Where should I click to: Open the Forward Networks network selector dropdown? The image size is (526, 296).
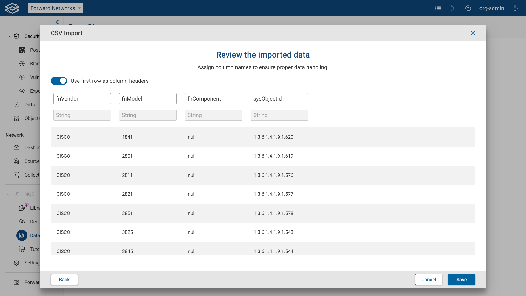[55, 8]
